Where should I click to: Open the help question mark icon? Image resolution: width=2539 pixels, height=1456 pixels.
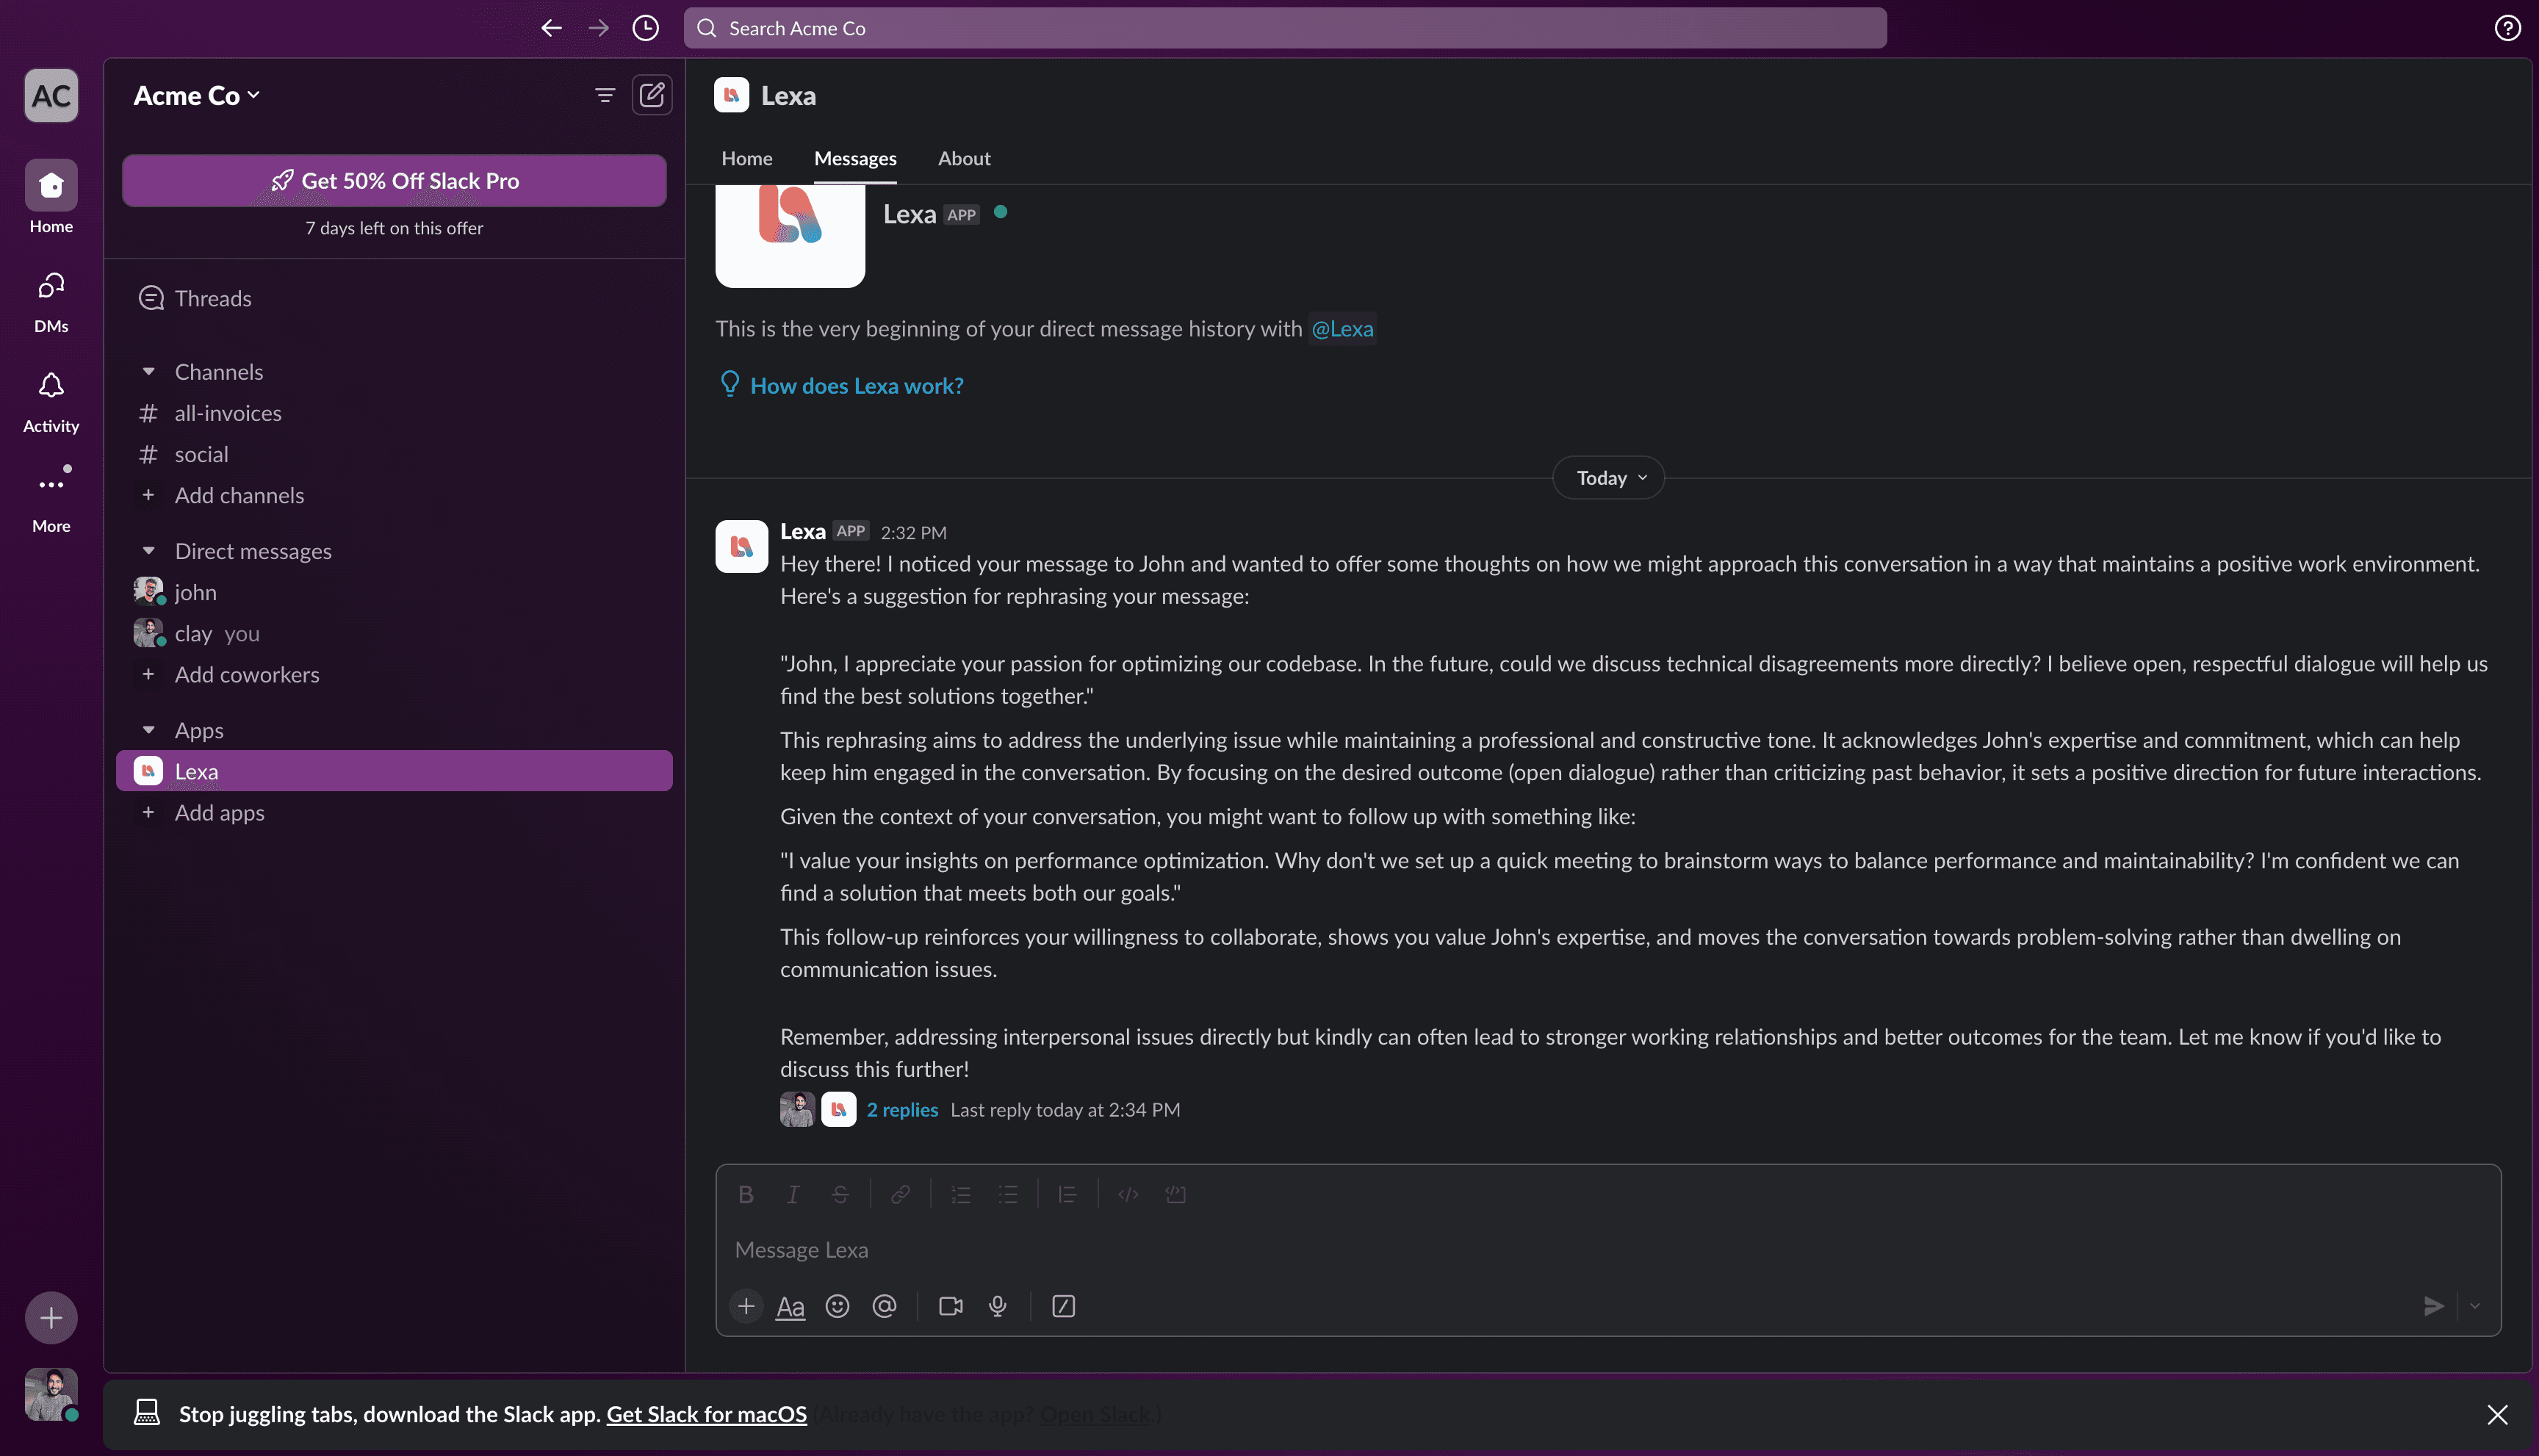(x=2507, y=28)
